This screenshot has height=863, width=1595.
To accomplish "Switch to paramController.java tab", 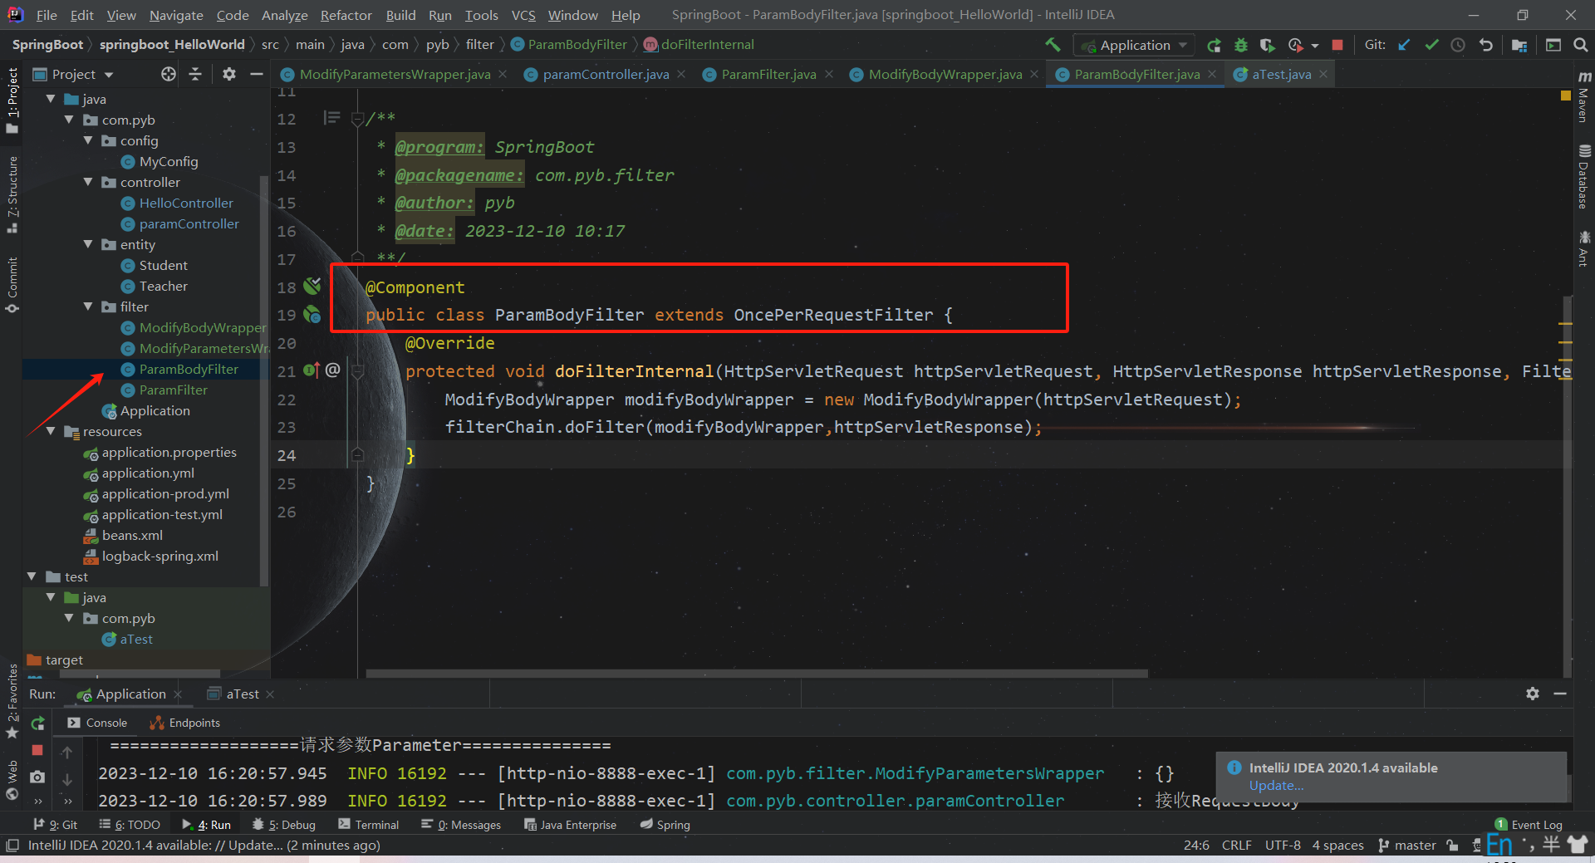I will tap(606, 74).
